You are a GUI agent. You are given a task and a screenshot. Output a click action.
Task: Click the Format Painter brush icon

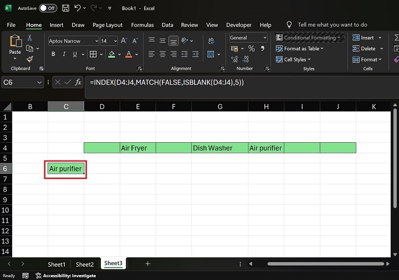click(30, 59)
